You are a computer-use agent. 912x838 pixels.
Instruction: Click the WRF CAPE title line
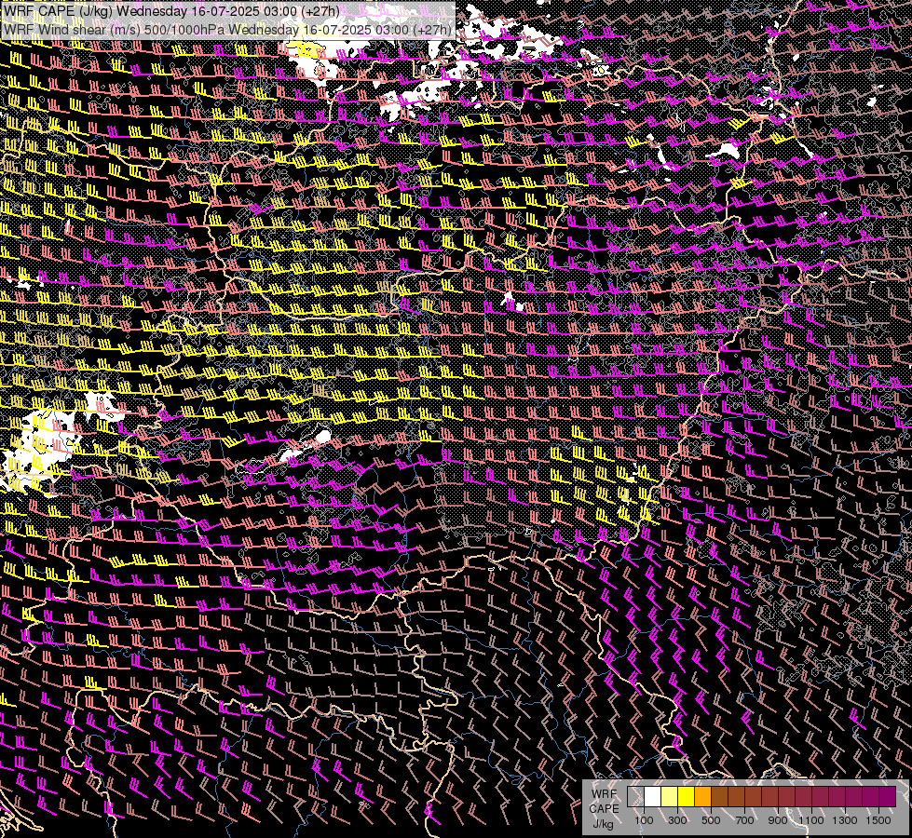(x=171, y=11)
